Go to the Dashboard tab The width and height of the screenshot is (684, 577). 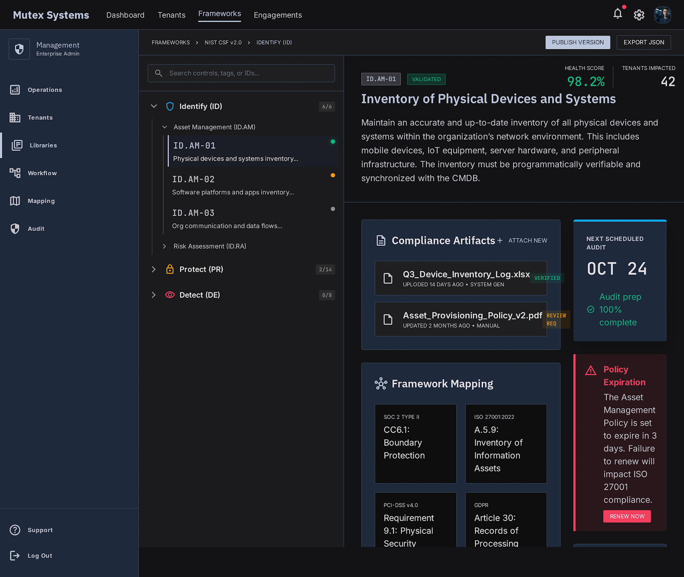(125, 15)
